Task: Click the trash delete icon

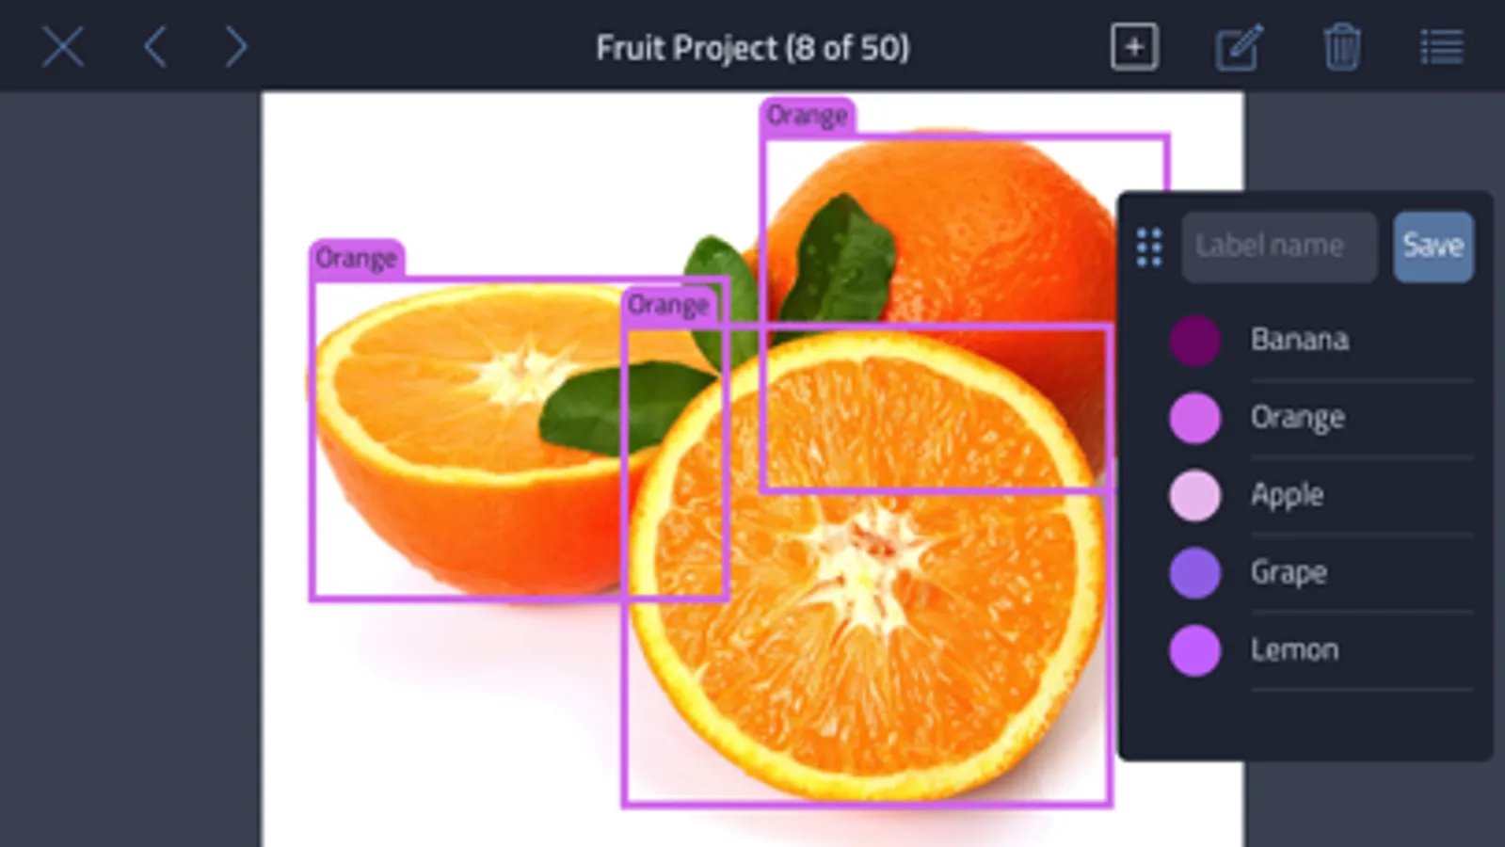Action: pyautogui.click(x=1342, y=47)
